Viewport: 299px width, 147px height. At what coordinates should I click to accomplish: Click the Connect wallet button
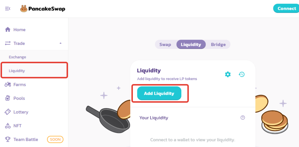tap(286, 8)
